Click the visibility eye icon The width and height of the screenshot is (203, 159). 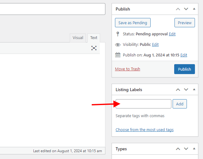click(x=118, y=45)
